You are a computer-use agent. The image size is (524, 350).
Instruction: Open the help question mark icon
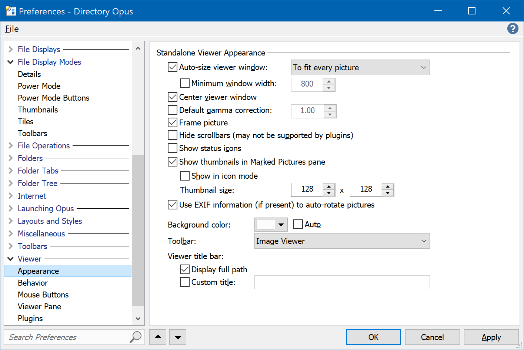pos(513,28)
